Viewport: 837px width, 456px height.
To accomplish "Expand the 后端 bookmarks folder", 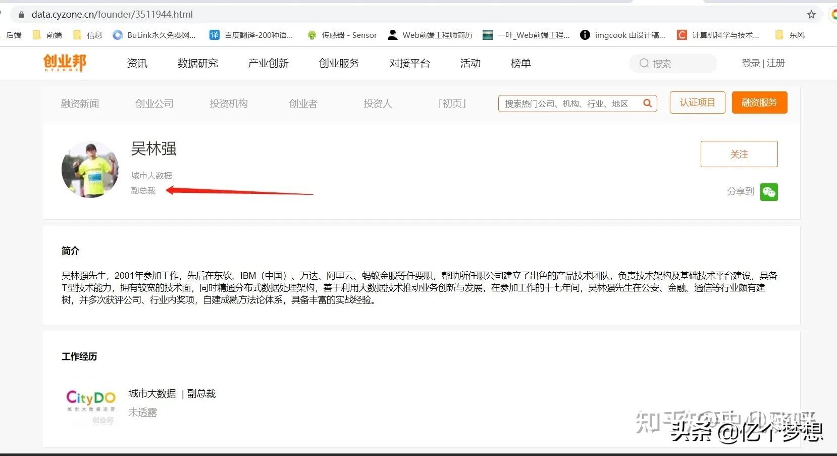I will (14, 35).
